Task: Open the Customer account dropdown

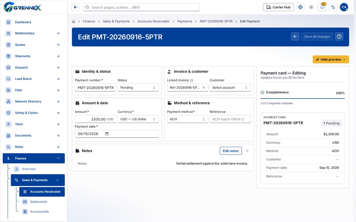Action: click(230, 88)
